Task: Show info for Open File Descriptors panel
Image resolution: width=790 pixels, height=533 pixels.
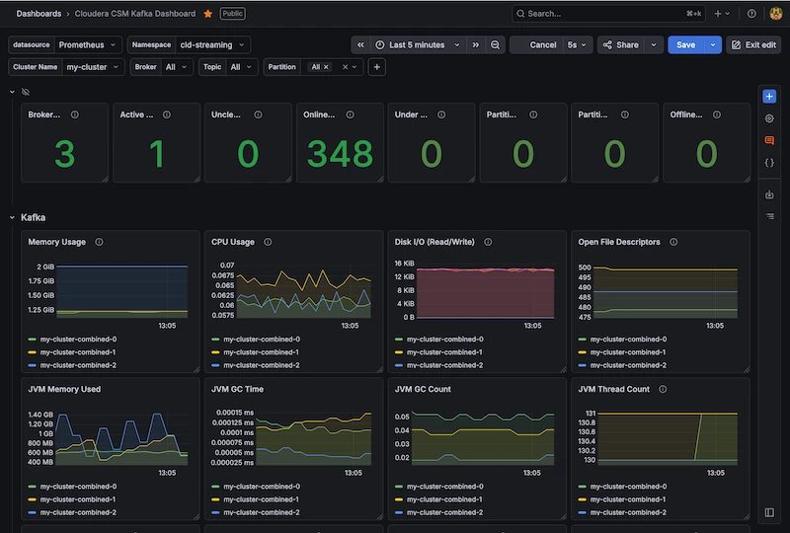Action: (x=673, y=242)
